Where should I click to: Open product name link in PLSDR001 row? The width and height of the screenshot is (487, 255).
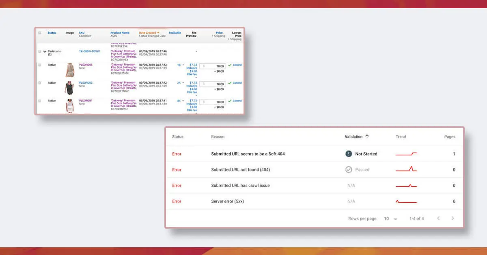pyautogui.click(x=123, y=104)
